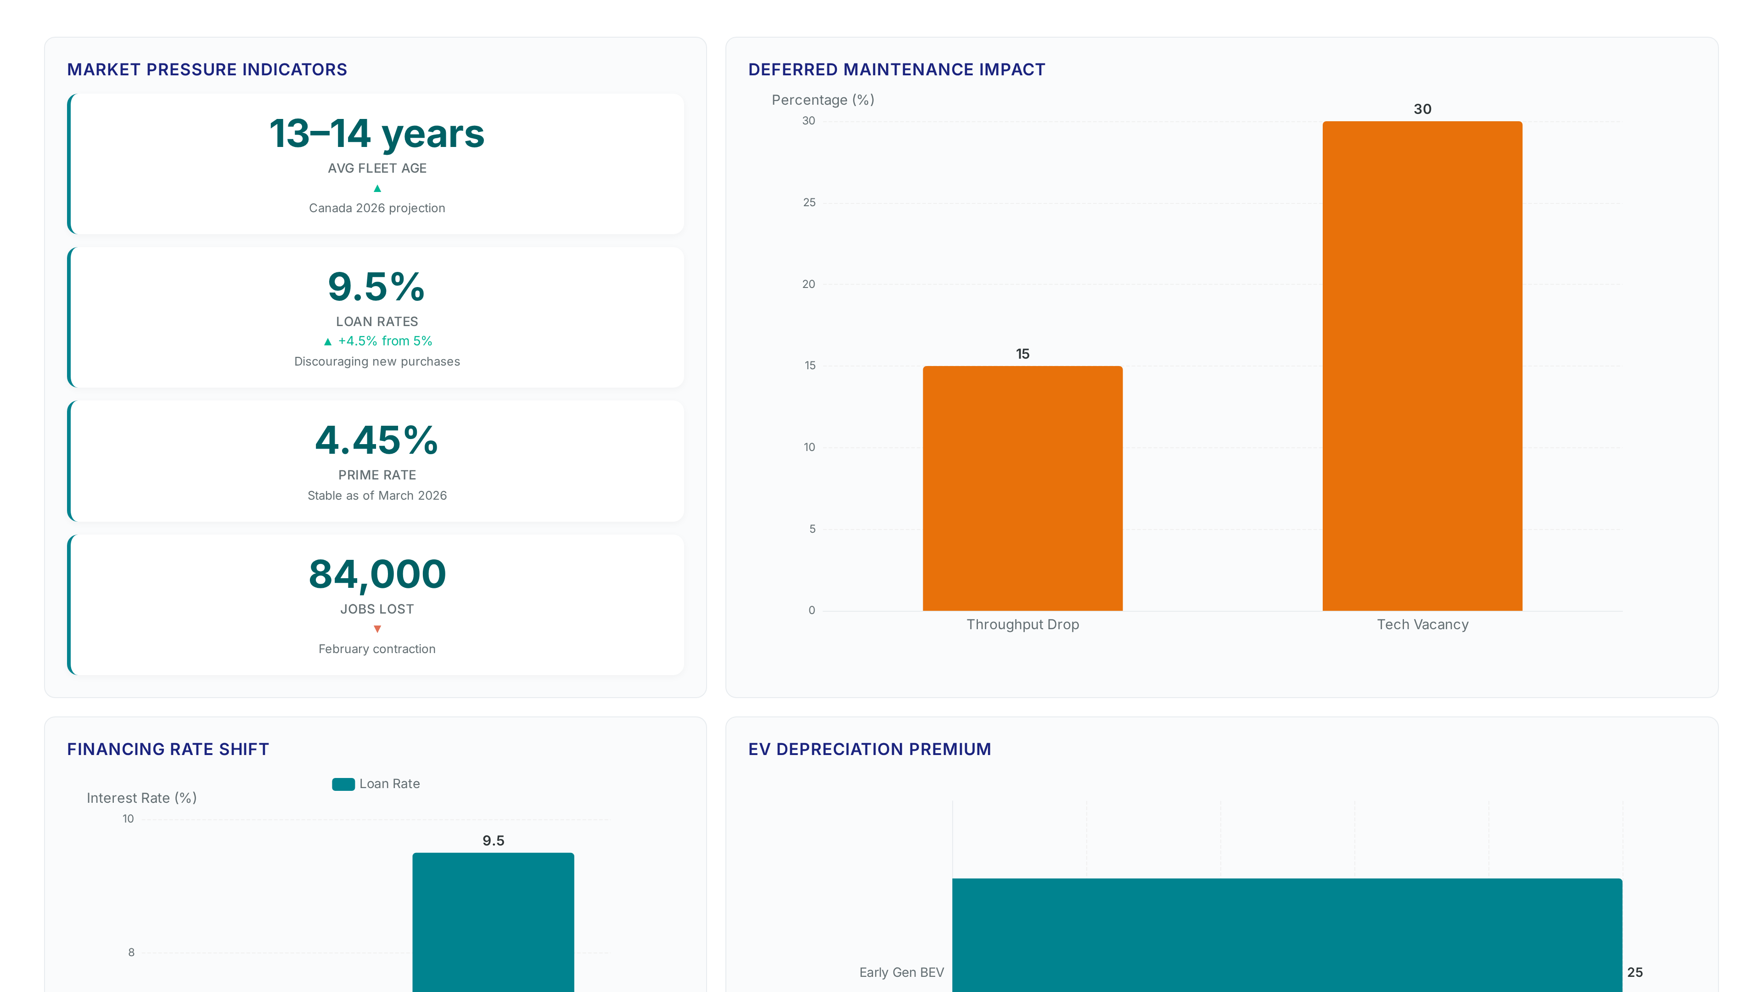Click the JOBS LOST label

tap(377, 609)
